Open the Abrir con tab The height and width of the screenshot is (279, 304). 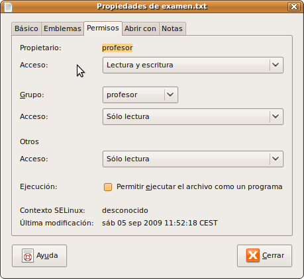140,28
